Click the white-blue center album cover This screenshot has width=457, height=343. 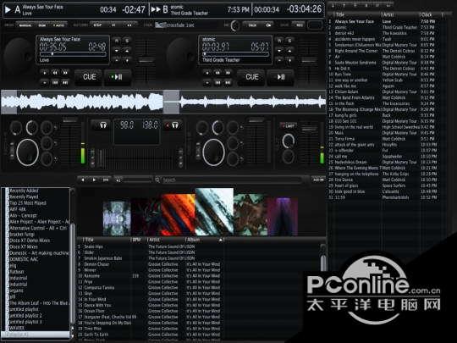(214, 212)
